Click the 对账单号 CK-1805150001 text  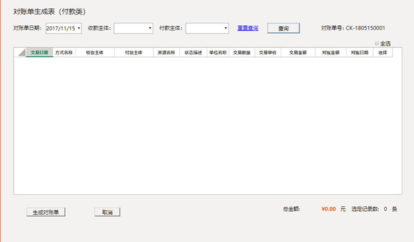(353, 28)
